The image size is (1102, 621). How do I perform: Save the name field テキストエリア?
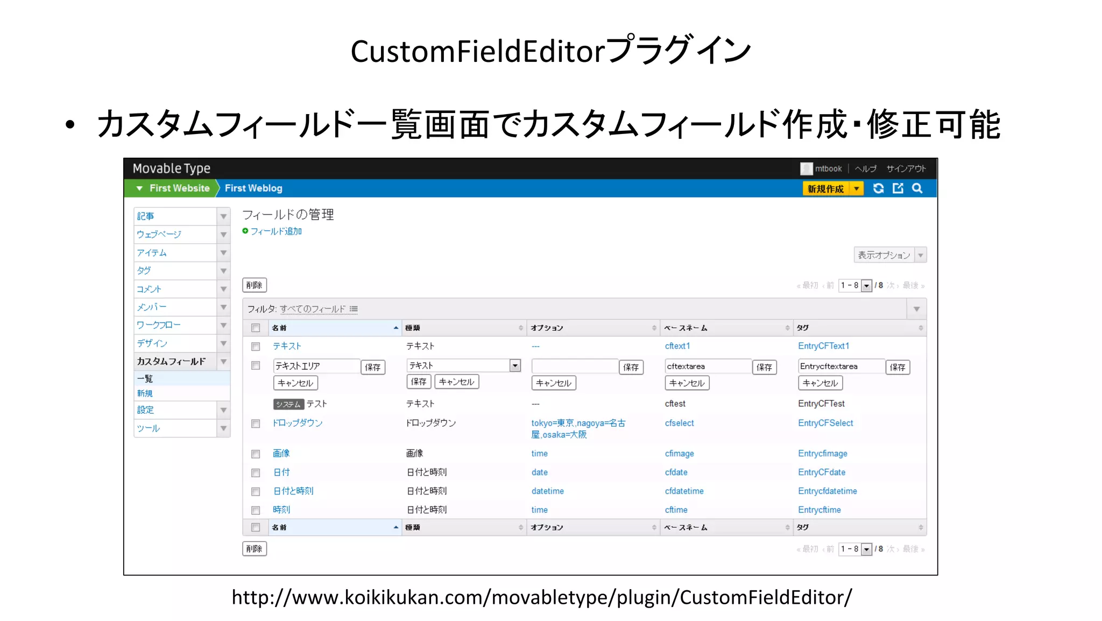(x=373, y=367)
